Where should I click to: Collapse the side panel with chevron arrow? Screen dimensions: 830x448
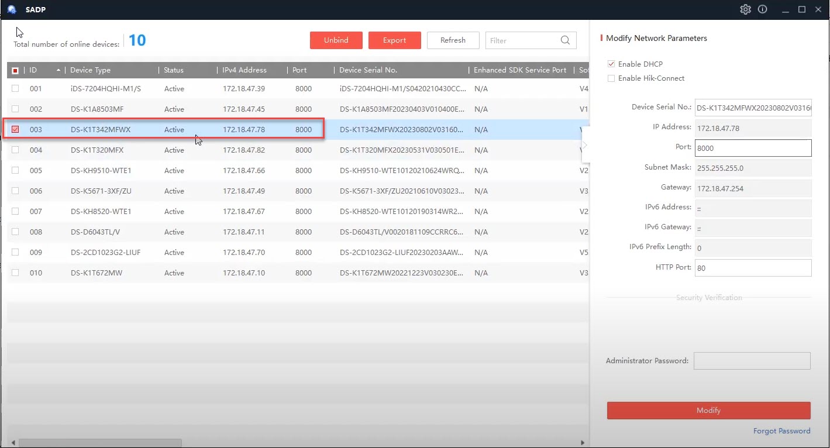(x=584, y=145)
